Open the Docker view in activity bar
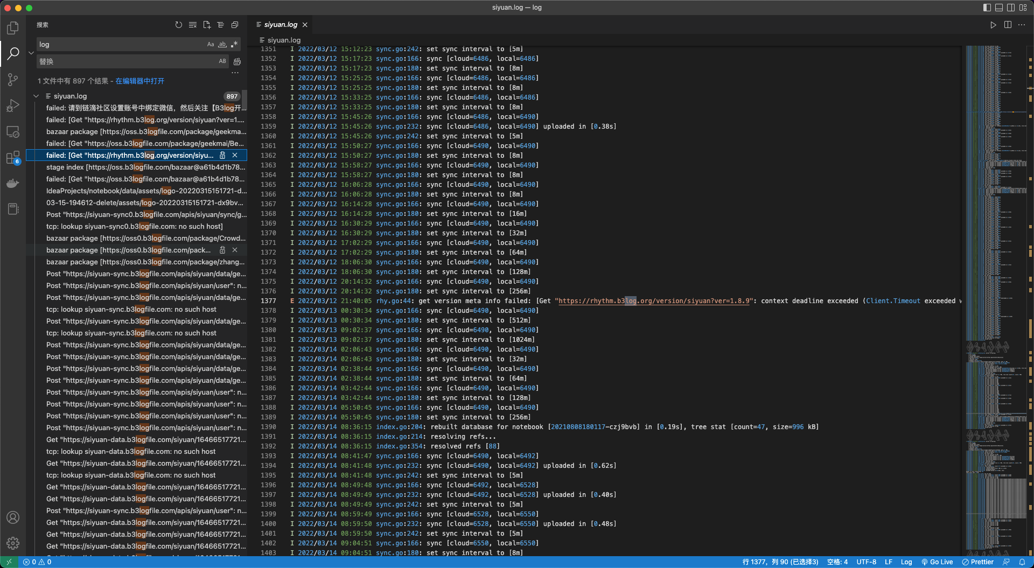Image resolution: width=1034 pixels, height=568 pixels. point(13,184)
